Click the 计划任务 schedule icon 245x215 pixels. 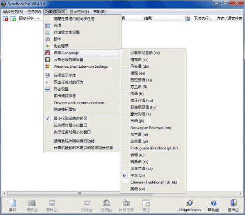[x=126, y=203]
